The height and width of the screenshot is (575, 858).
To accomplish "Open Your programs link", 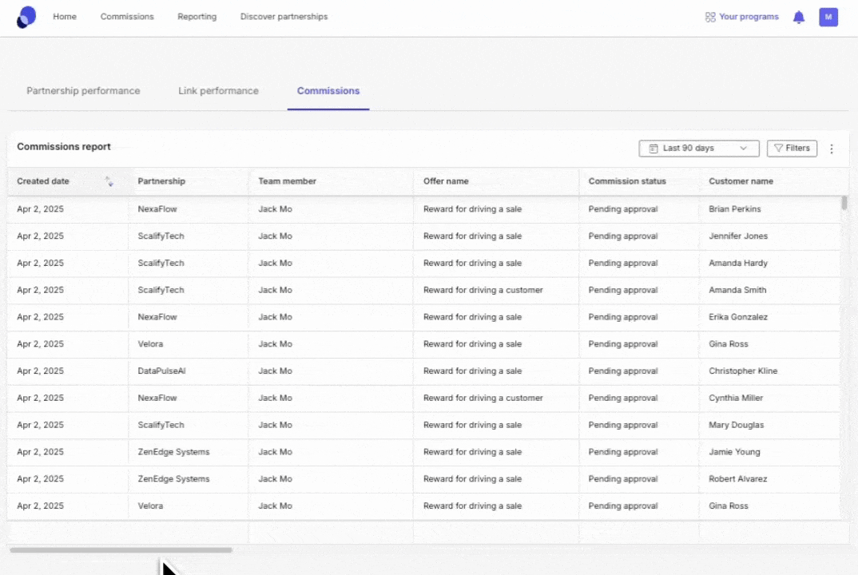I will [x=748, y=17].
